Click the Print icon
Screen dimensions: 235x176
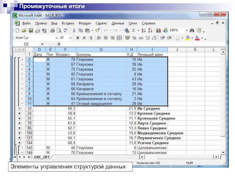(x=53, y=30)
